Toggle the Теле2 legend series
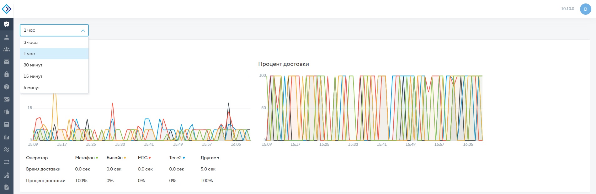The width and height of the screenshot is (596, 194). tap(177, 158)
